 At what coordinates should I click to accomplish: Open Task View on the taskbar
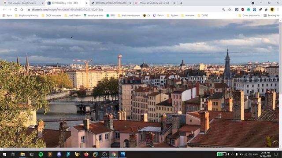[x=13, y=154]
